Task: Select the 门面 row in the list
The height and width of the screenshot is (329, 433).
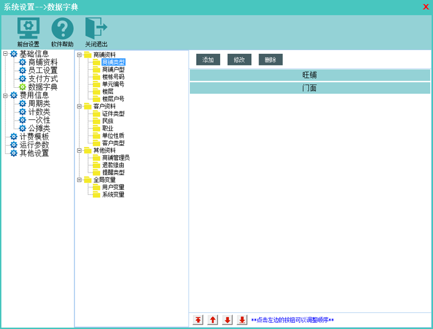Action: pos(309,88)
